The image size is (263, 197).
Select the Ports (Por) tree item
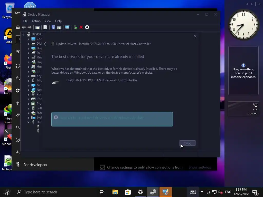[x=37, y=94]
